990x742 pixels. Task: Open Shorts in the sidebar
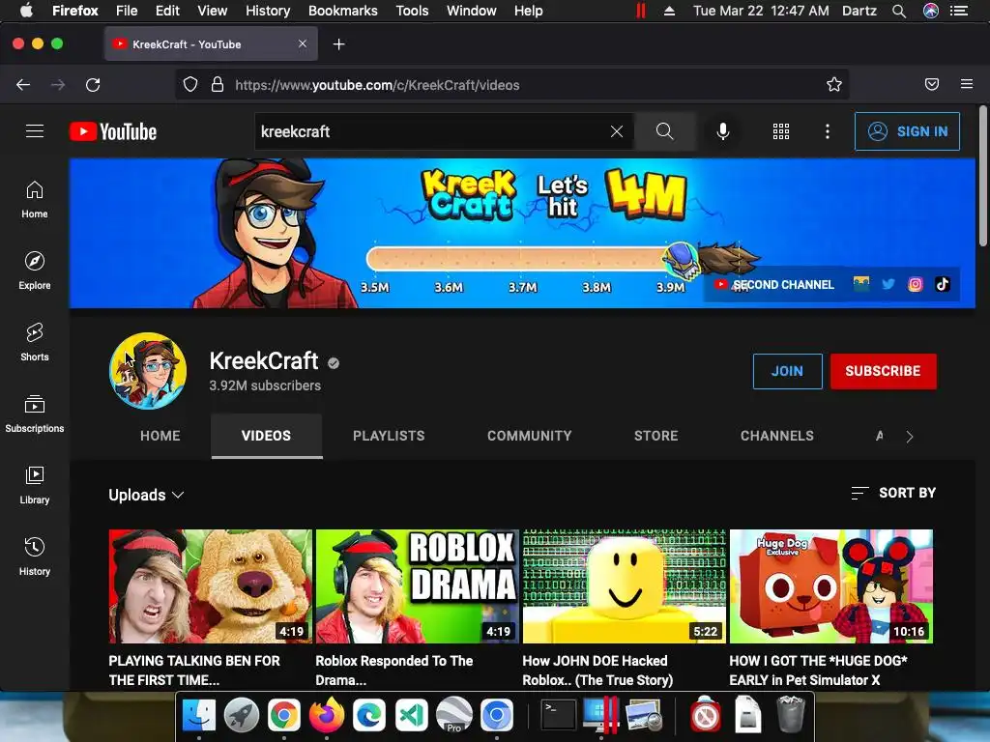pyautogui.click(x=35, y=342)
